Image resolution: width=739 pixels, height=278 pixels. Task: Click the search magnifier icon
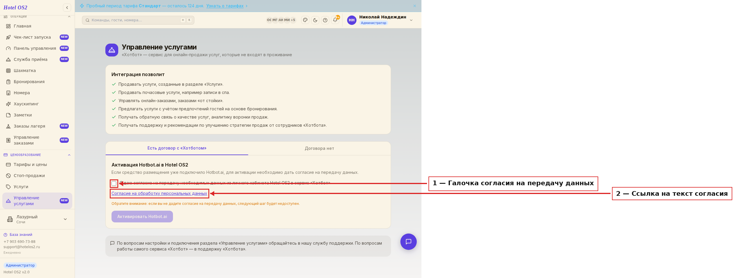(x=87, y=20)
